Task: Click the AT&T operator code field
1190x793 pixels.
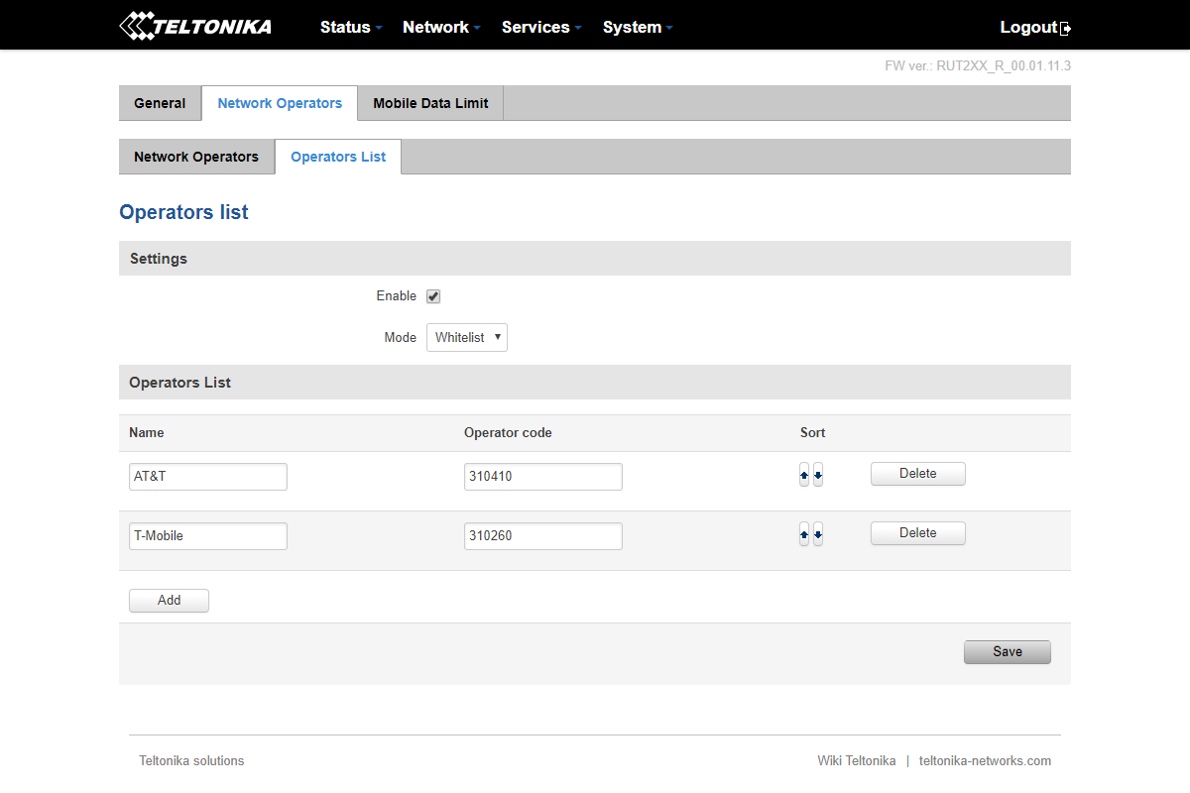Action: point(542,477)
